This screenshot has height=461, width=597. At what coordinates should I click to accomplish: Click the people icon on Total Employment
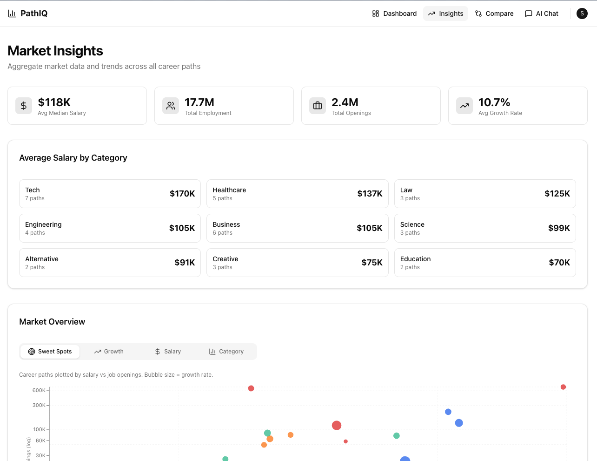click(x=171, y=106)
